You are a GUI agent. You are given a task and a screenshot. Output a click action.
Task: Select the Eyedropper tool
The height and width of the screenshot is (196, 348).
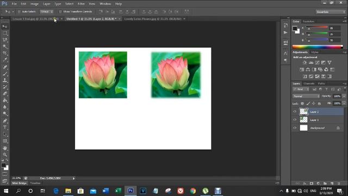tap(5, 60)
